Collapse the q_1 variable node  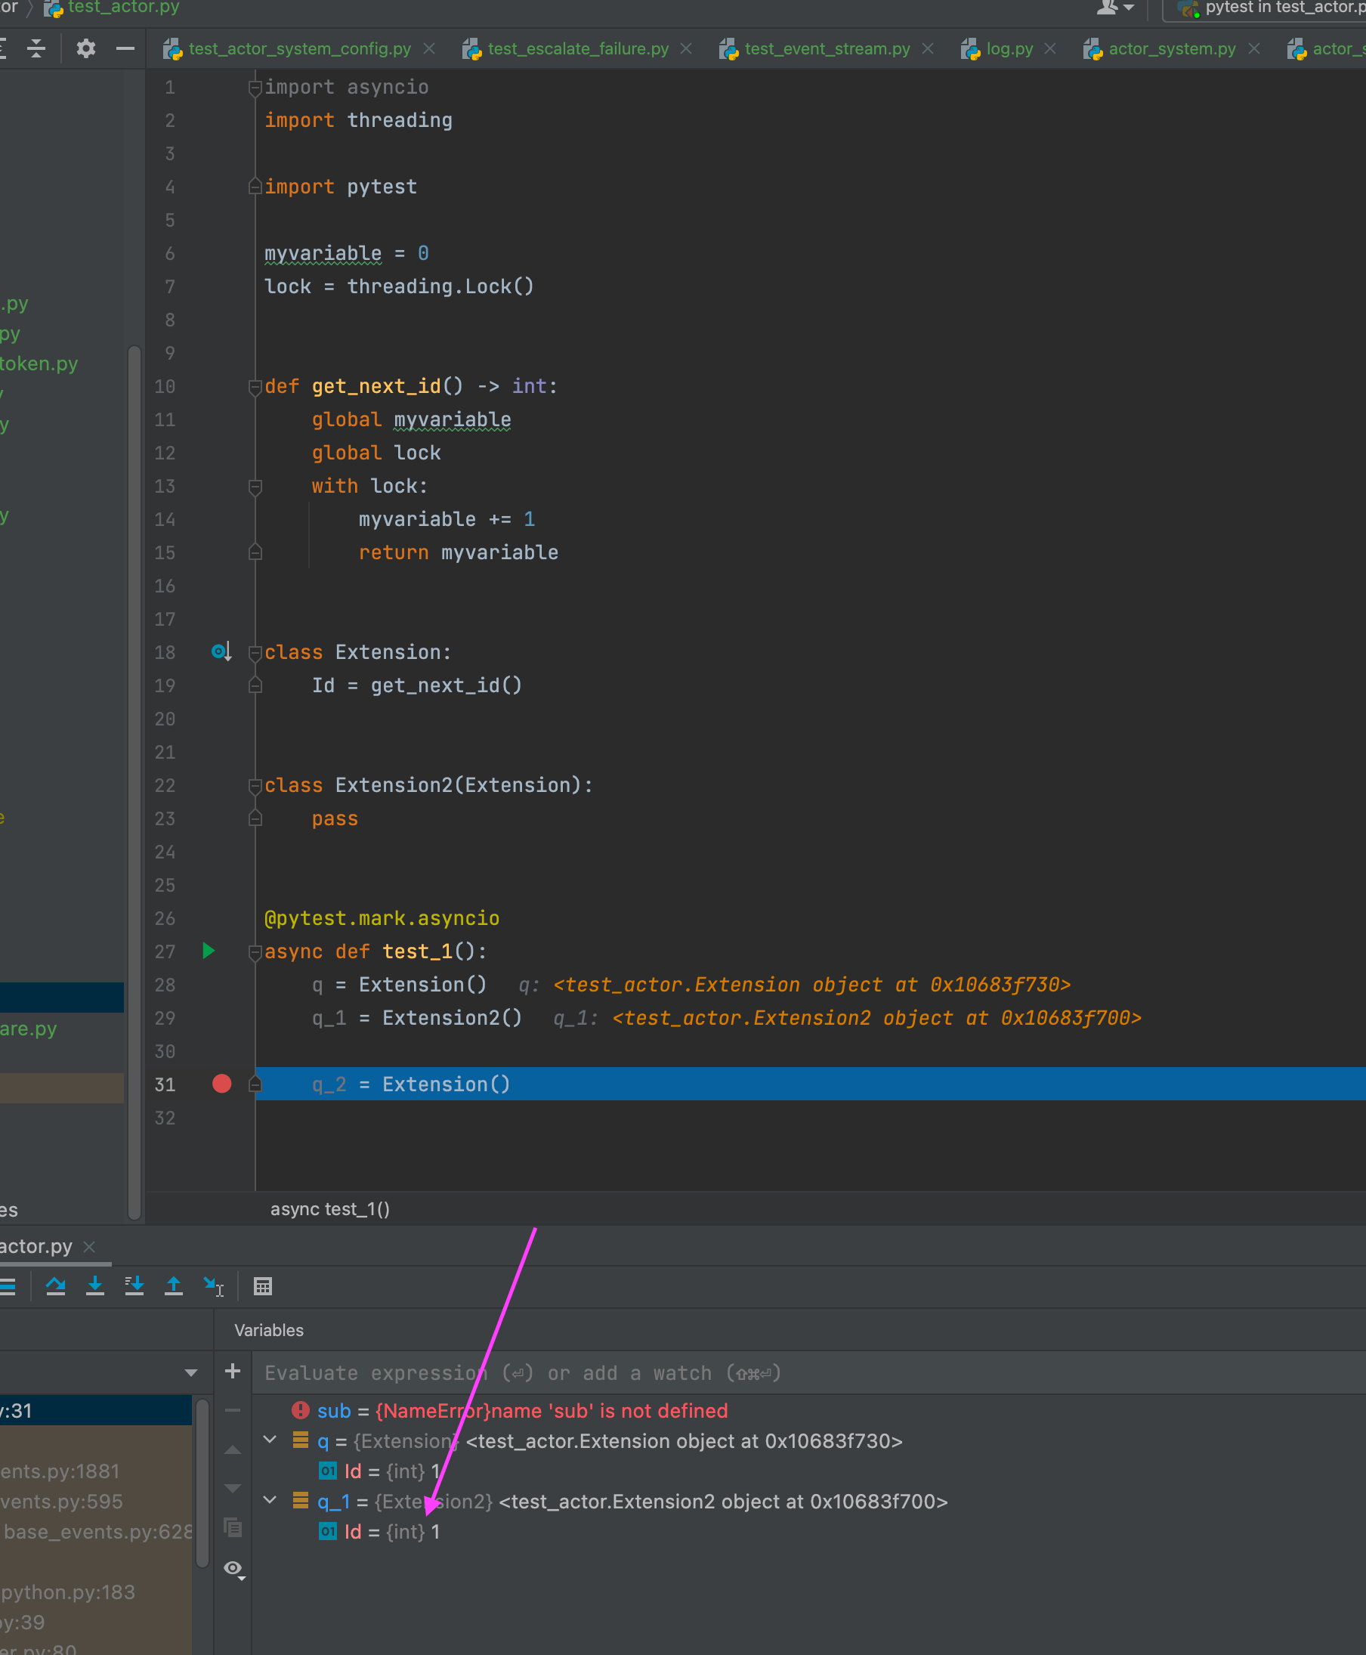click(270, 1501)
